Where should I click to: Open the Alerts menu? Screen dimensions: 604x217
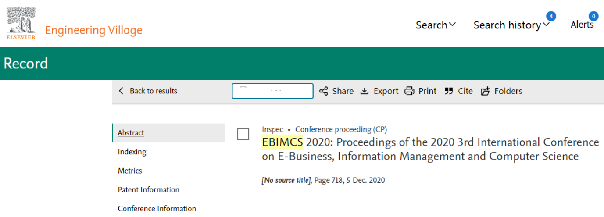(x=582, y=25)
